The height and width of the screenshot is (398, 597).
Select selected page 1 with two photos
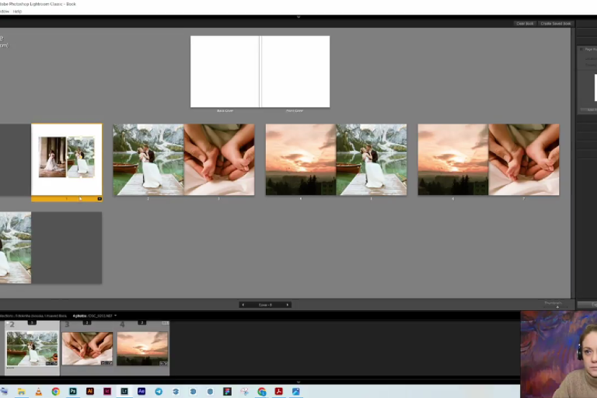(x=67, y=159)
